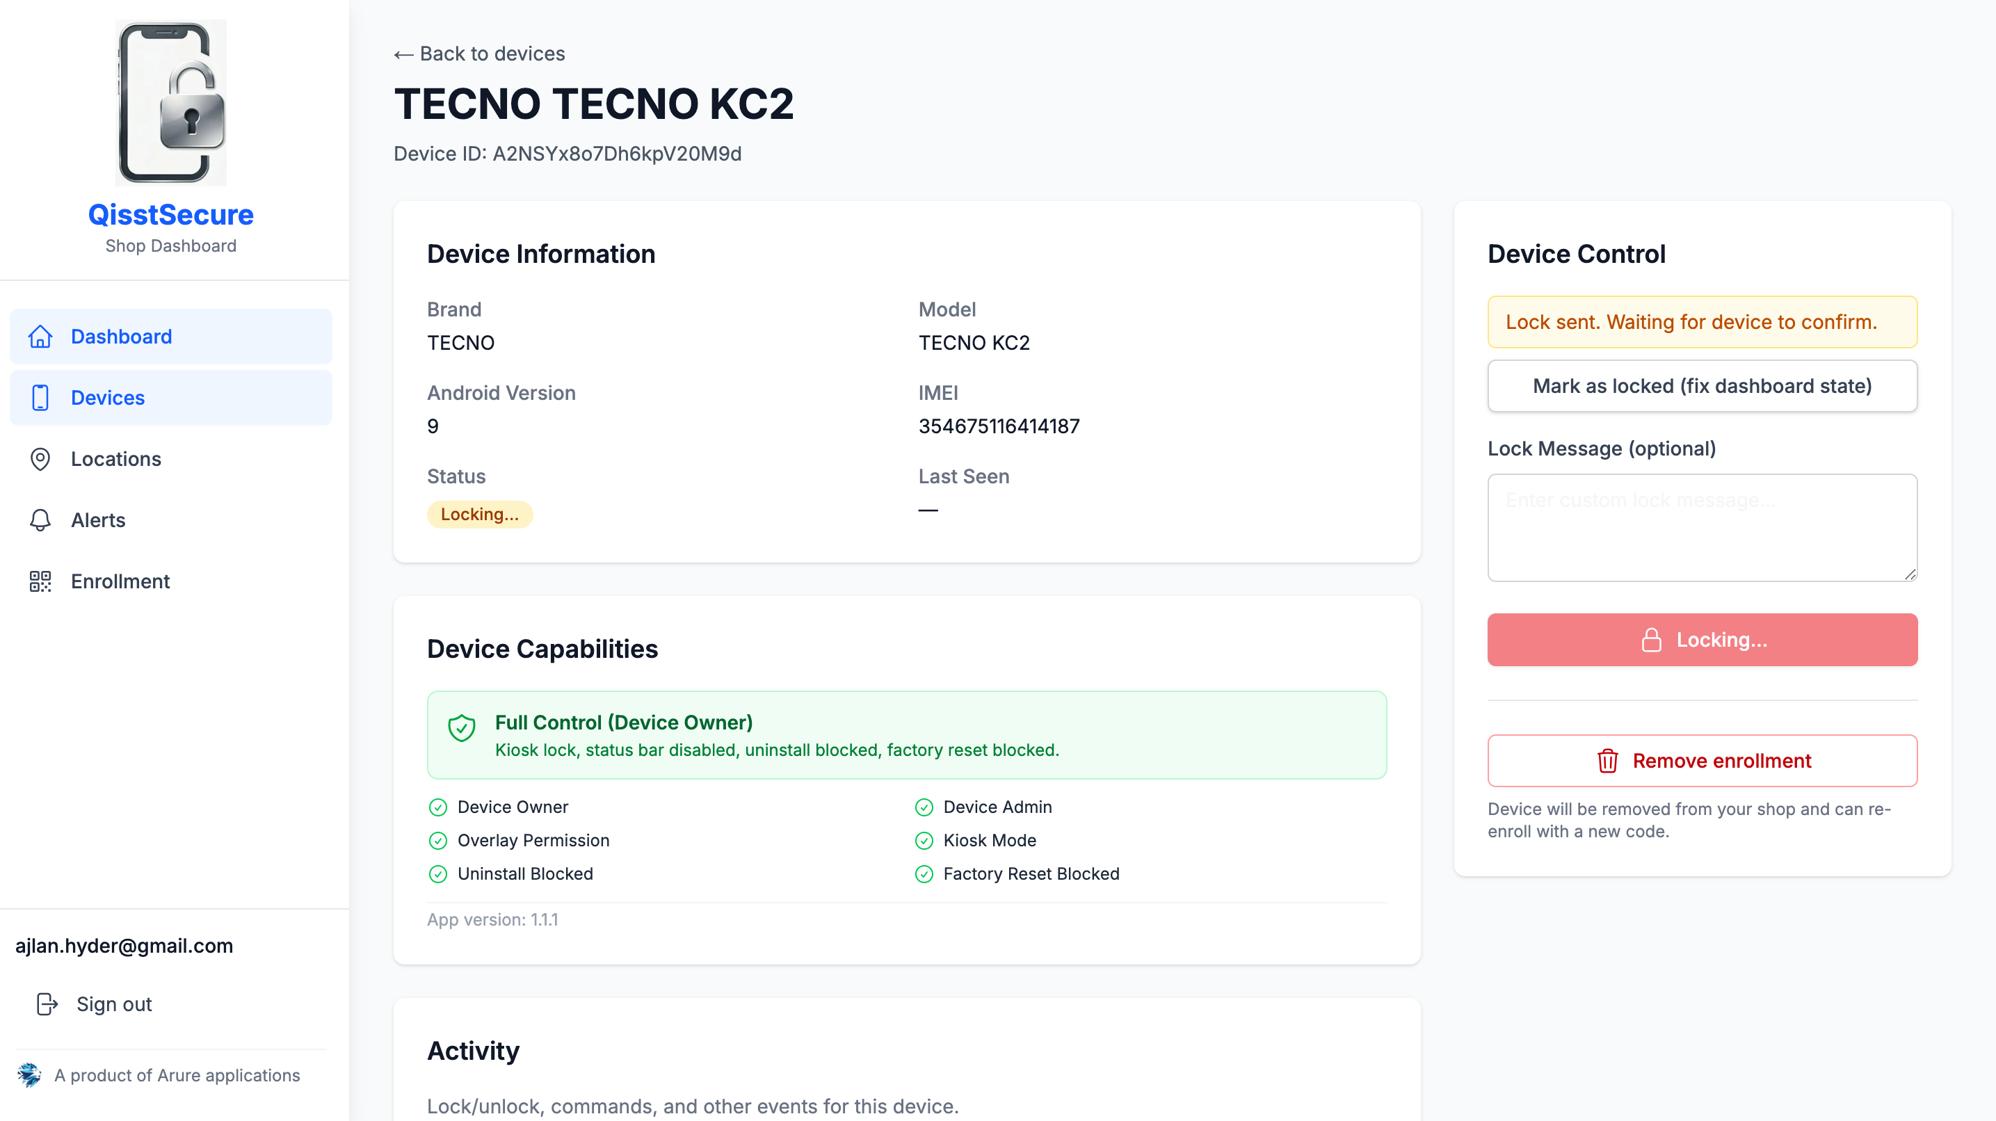
Task: Click the Alerts bell icon
Action: point(40,520)
